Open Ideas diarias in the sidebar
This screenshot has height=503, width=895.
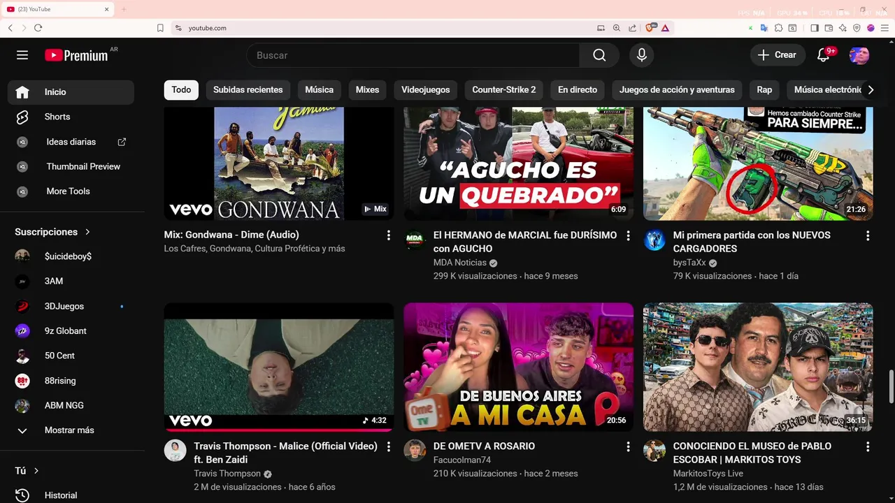[x=71, y=142]
